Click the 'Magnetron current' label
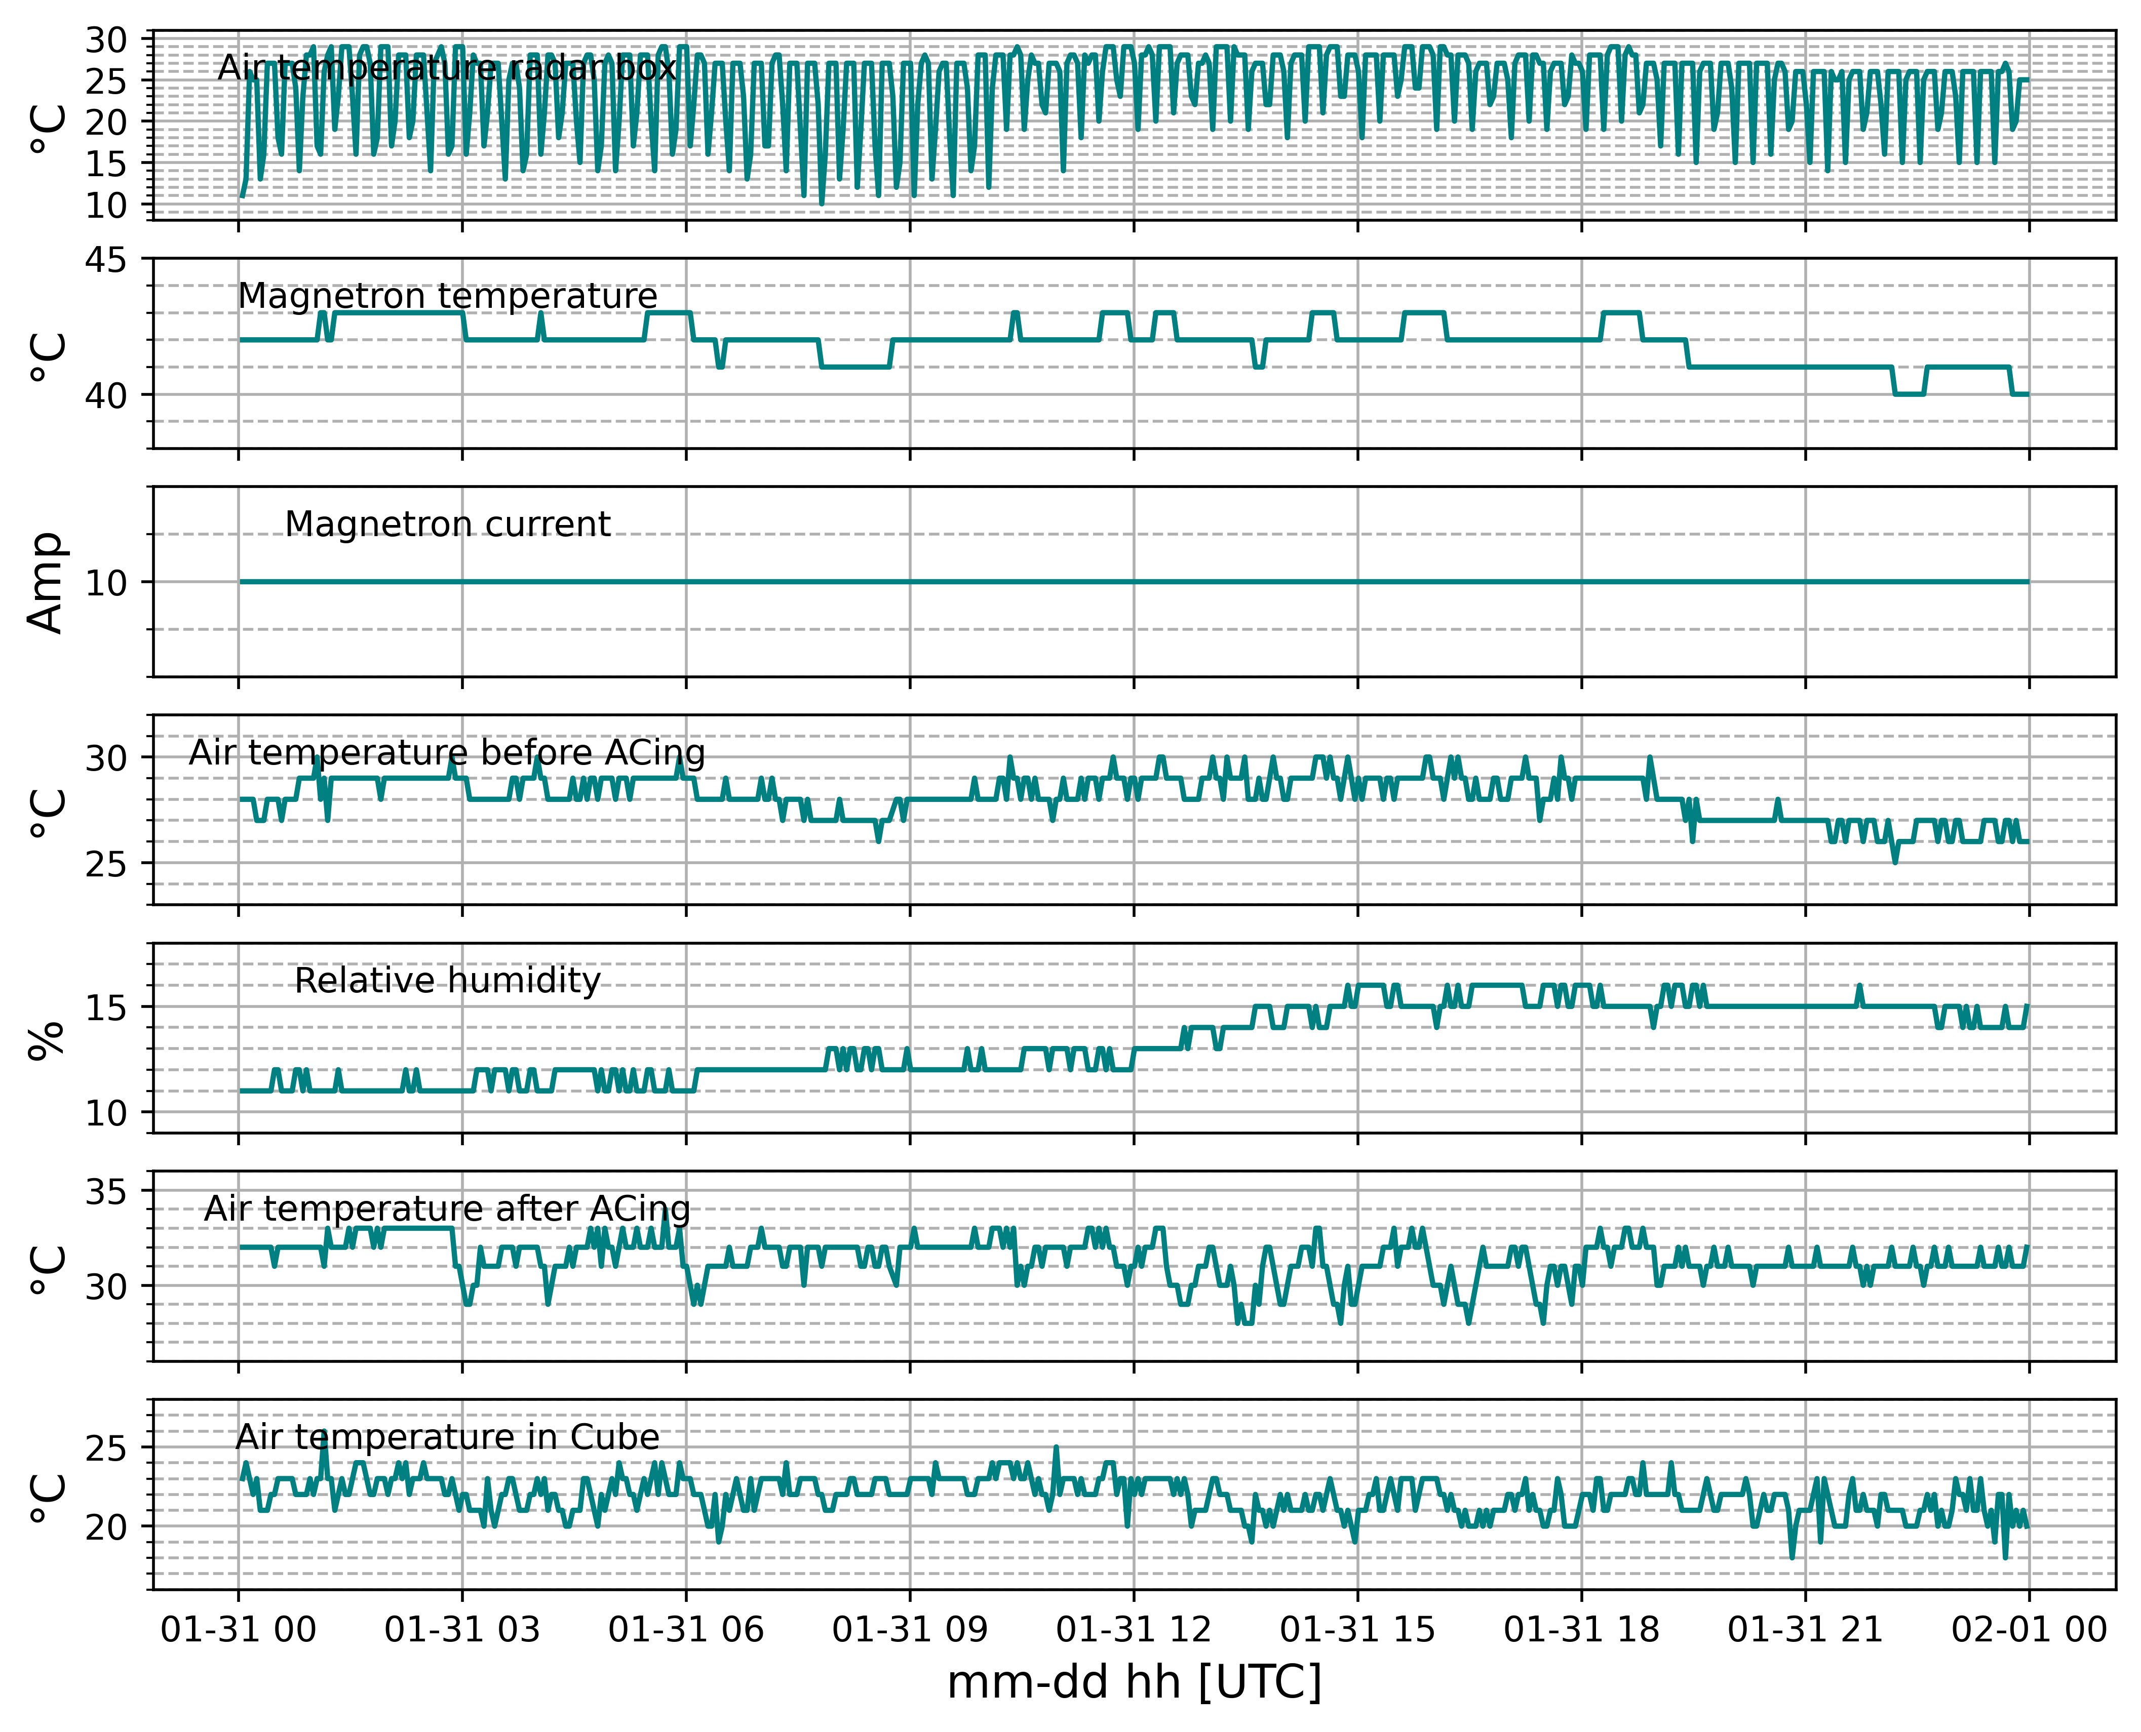Viewport: 2141px width, 1732px height. click(x=447, y=524)
